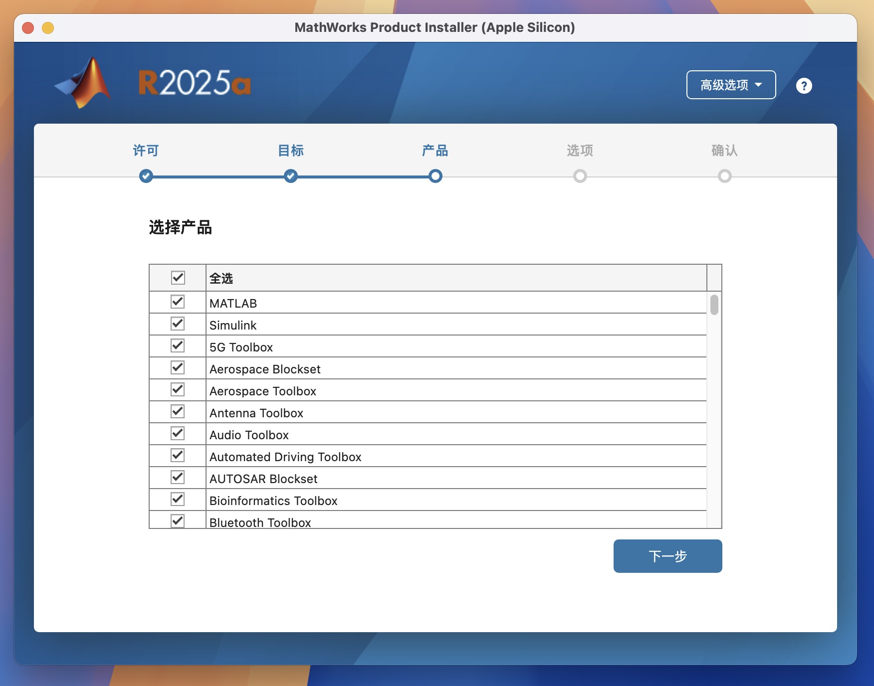
Task: Select the MATLAB product row text
Action: pos(233,303)
